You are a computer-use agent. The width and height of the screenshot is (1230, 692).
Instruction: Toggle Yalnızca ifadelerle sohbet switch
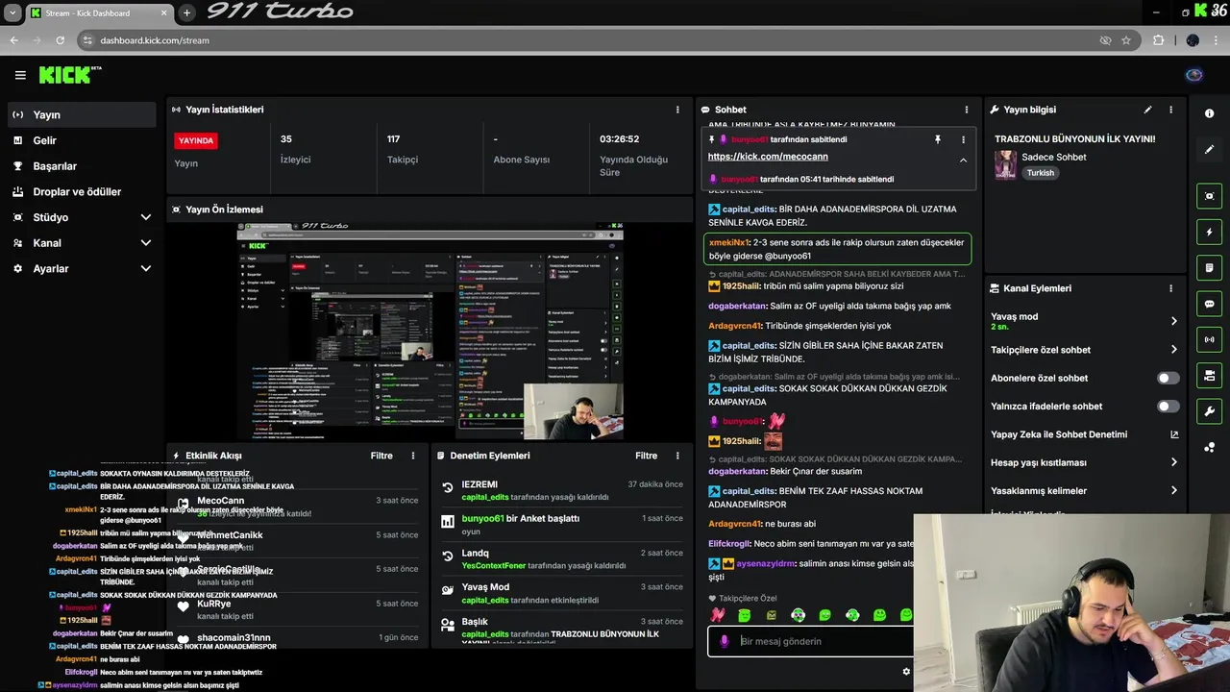click(1168, 407)
